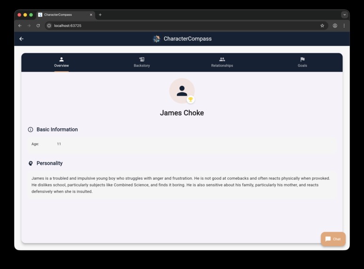Expand the tab search dropdown arrow
This screenshot has height=269, width=364.
tap(345, 15)
